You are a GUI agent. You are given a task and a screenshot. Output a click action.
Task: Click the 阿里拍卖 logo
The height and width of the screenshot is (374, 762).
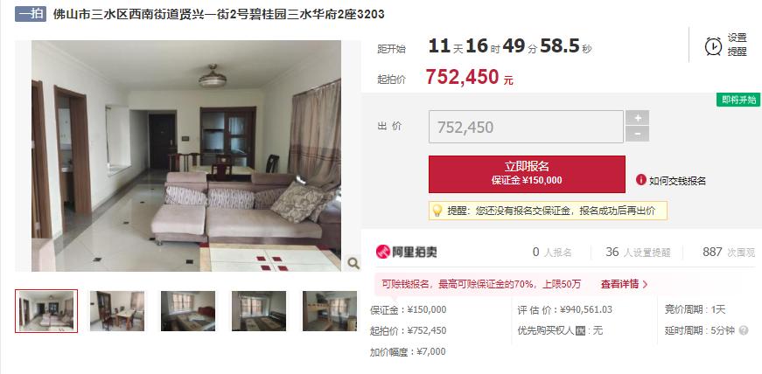click(x=406, y=252)
